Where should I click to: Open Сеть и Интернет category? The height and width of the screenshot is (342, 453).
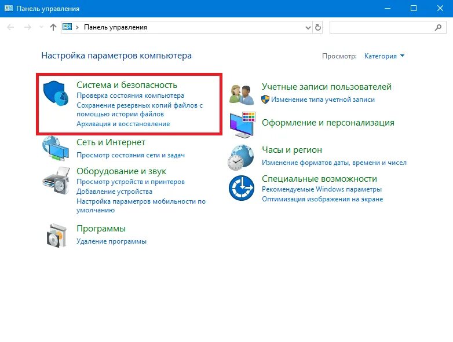[x=111, y=142]
